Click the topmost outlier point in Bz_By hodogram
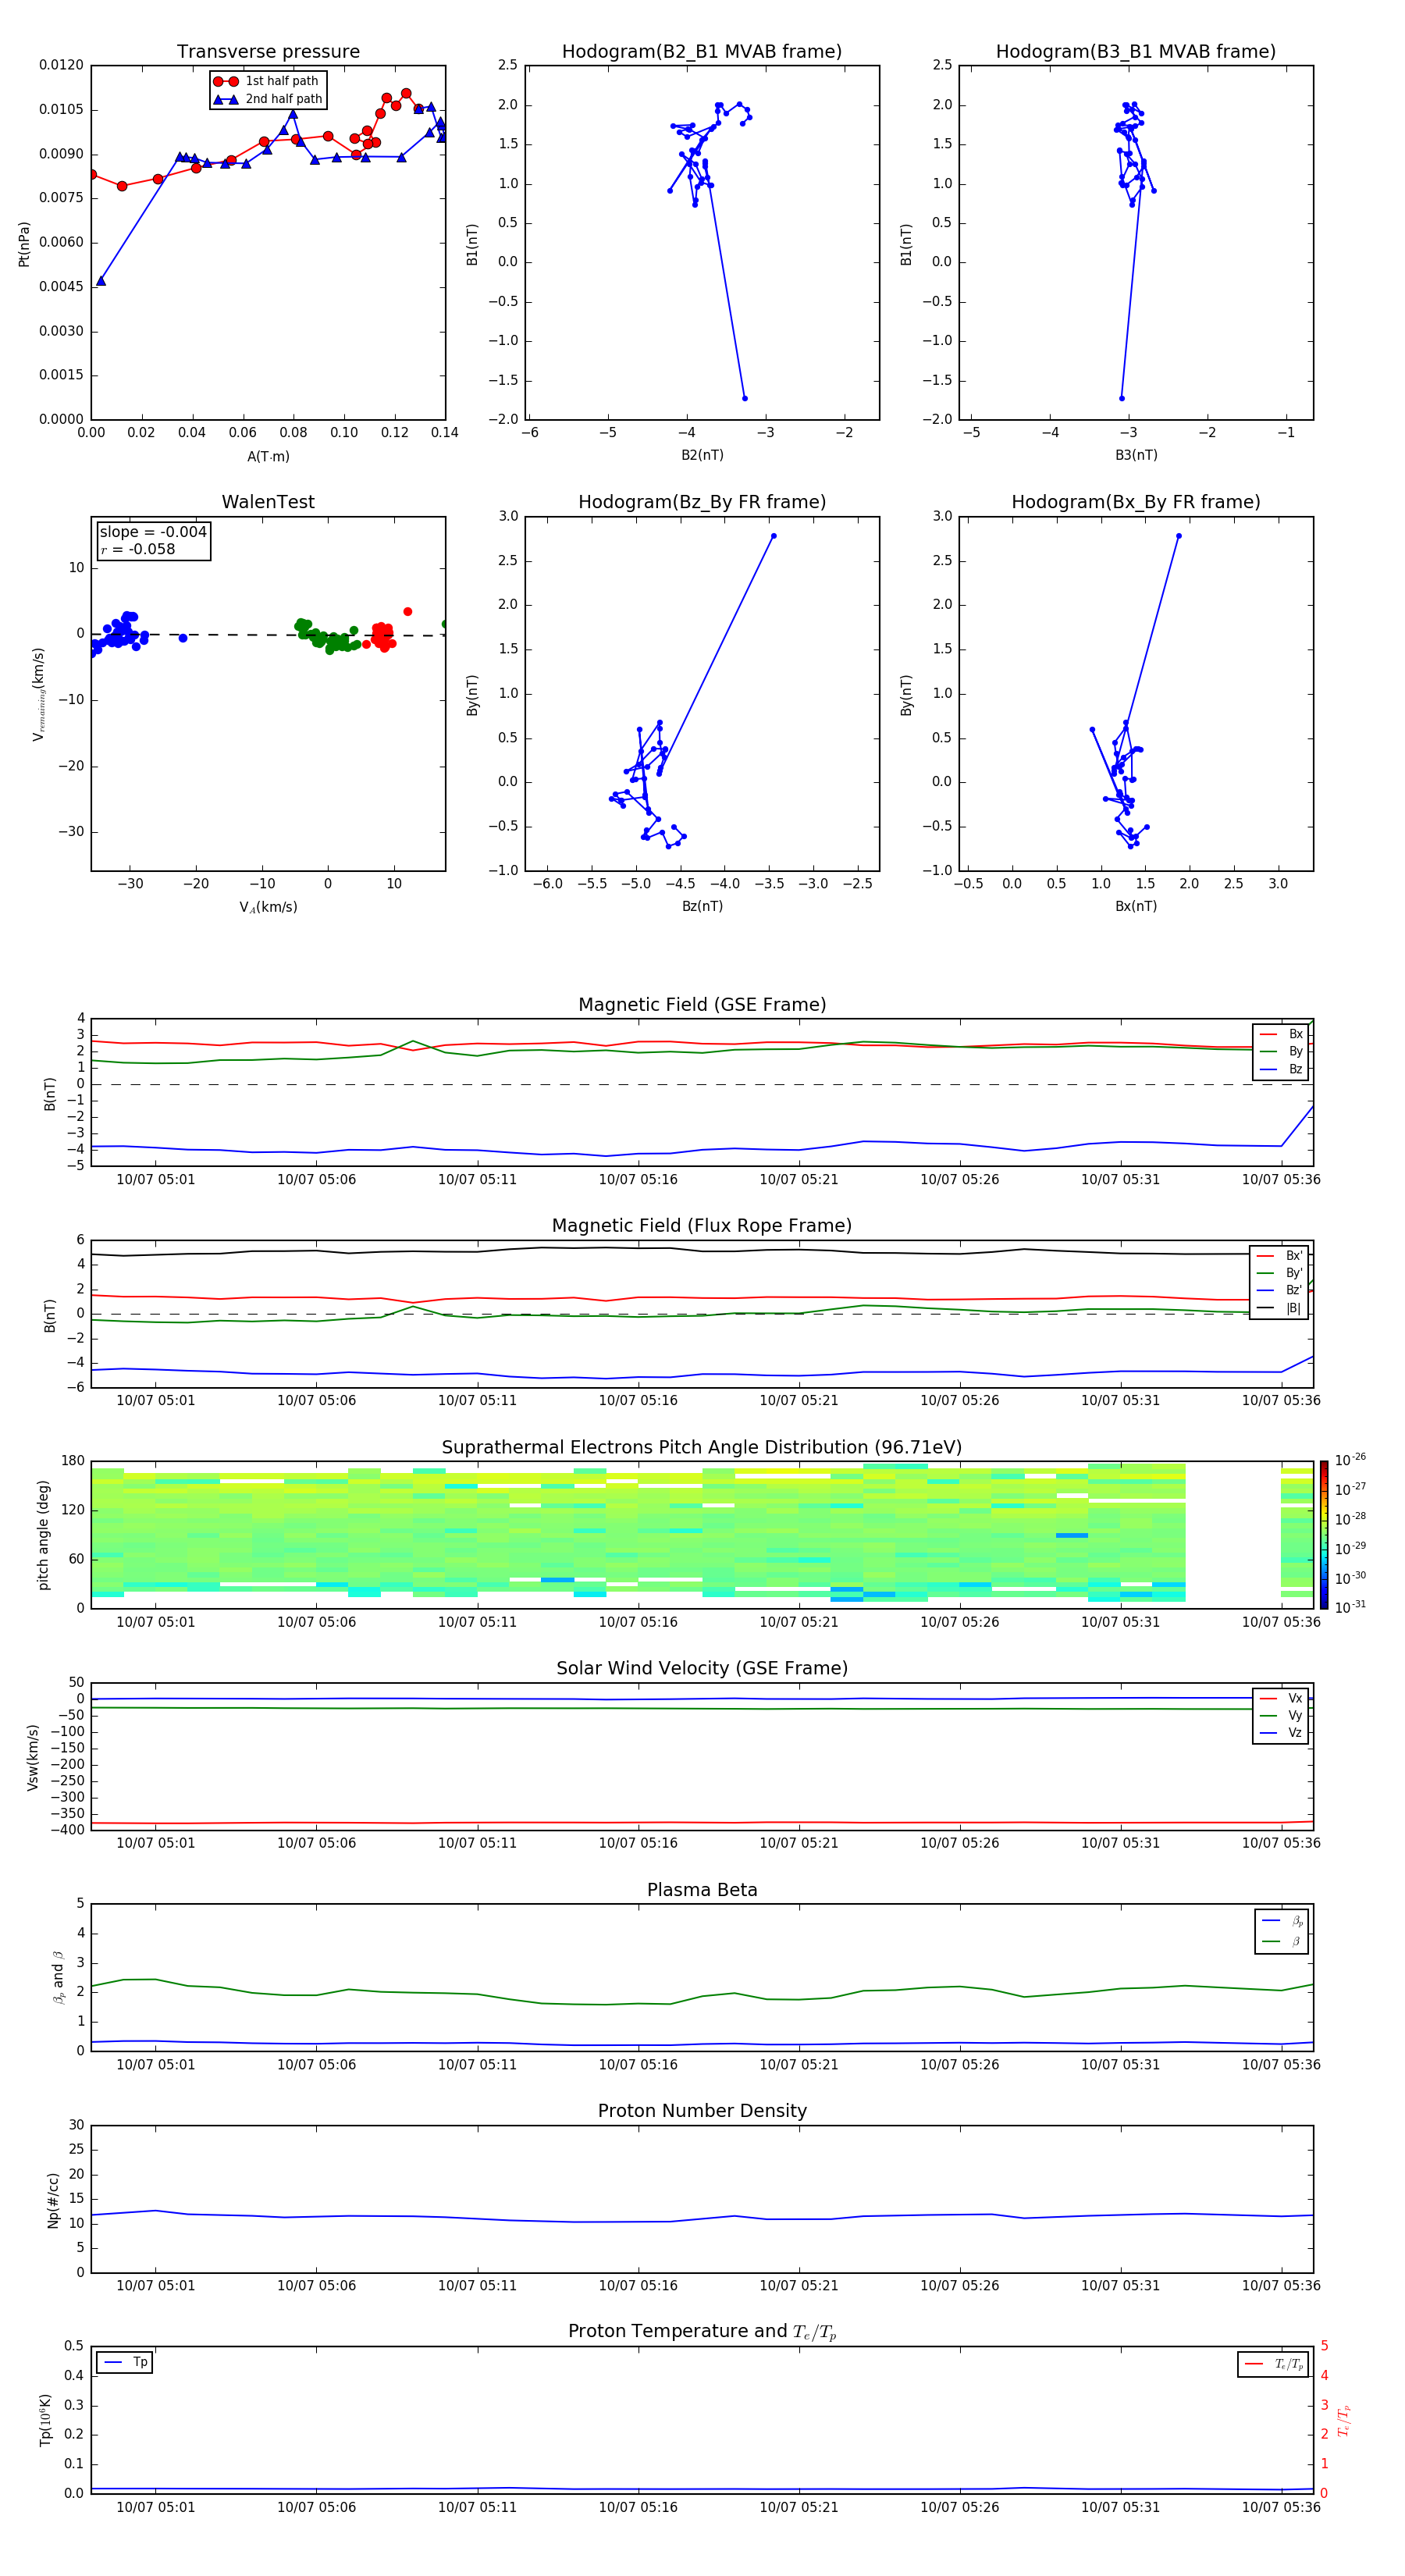 point(773,536)
